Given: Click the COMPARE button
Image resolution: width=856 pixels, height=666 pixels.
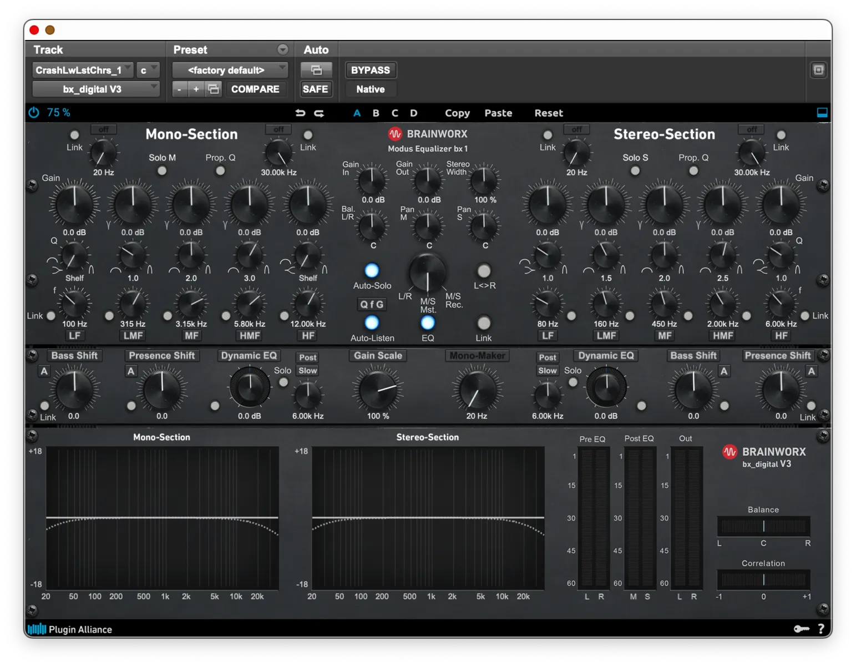Looking at the screenshot, I should [x=256, y=89].
